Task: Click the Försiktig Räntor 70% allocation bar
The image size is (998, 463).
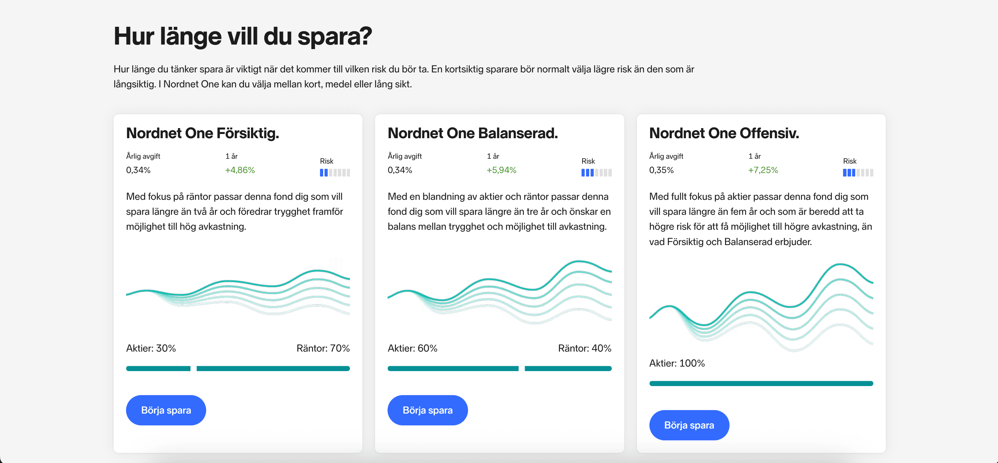Action: (273, 368)
